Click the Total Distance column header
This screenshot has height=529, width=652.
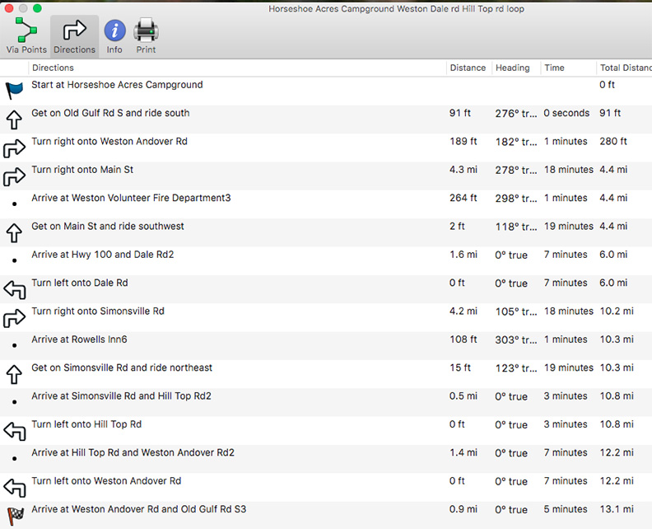point(623,68)
